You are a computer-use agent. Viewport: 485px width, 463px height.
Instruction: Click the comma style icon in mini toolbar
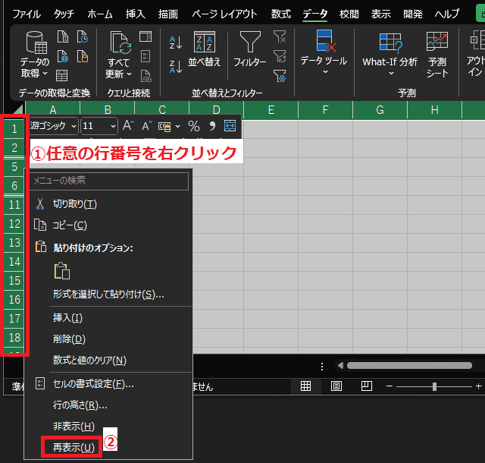(211, 126)
